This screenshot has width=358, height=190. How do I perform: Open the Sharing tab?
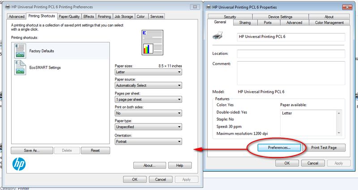click(x=245, y=23)
